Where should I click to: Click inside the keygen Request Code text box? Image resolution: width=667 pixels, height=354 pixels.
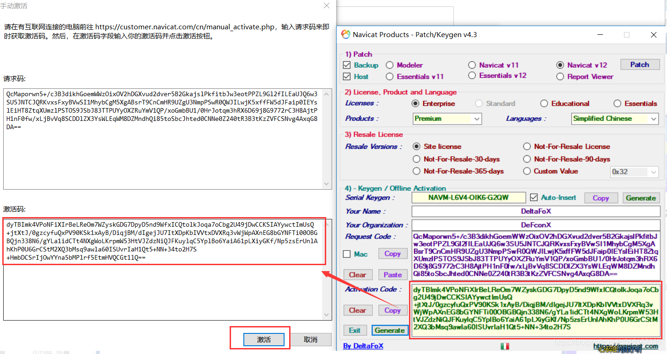pos(536,256)
